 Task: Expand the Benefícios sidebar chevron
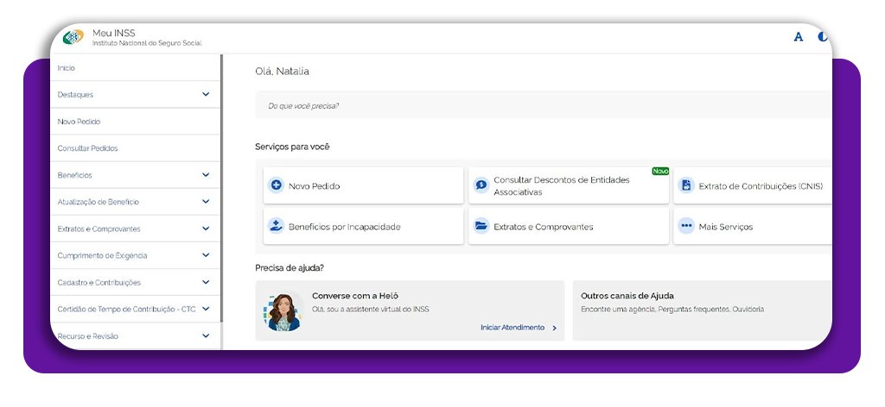coord(206,175)
